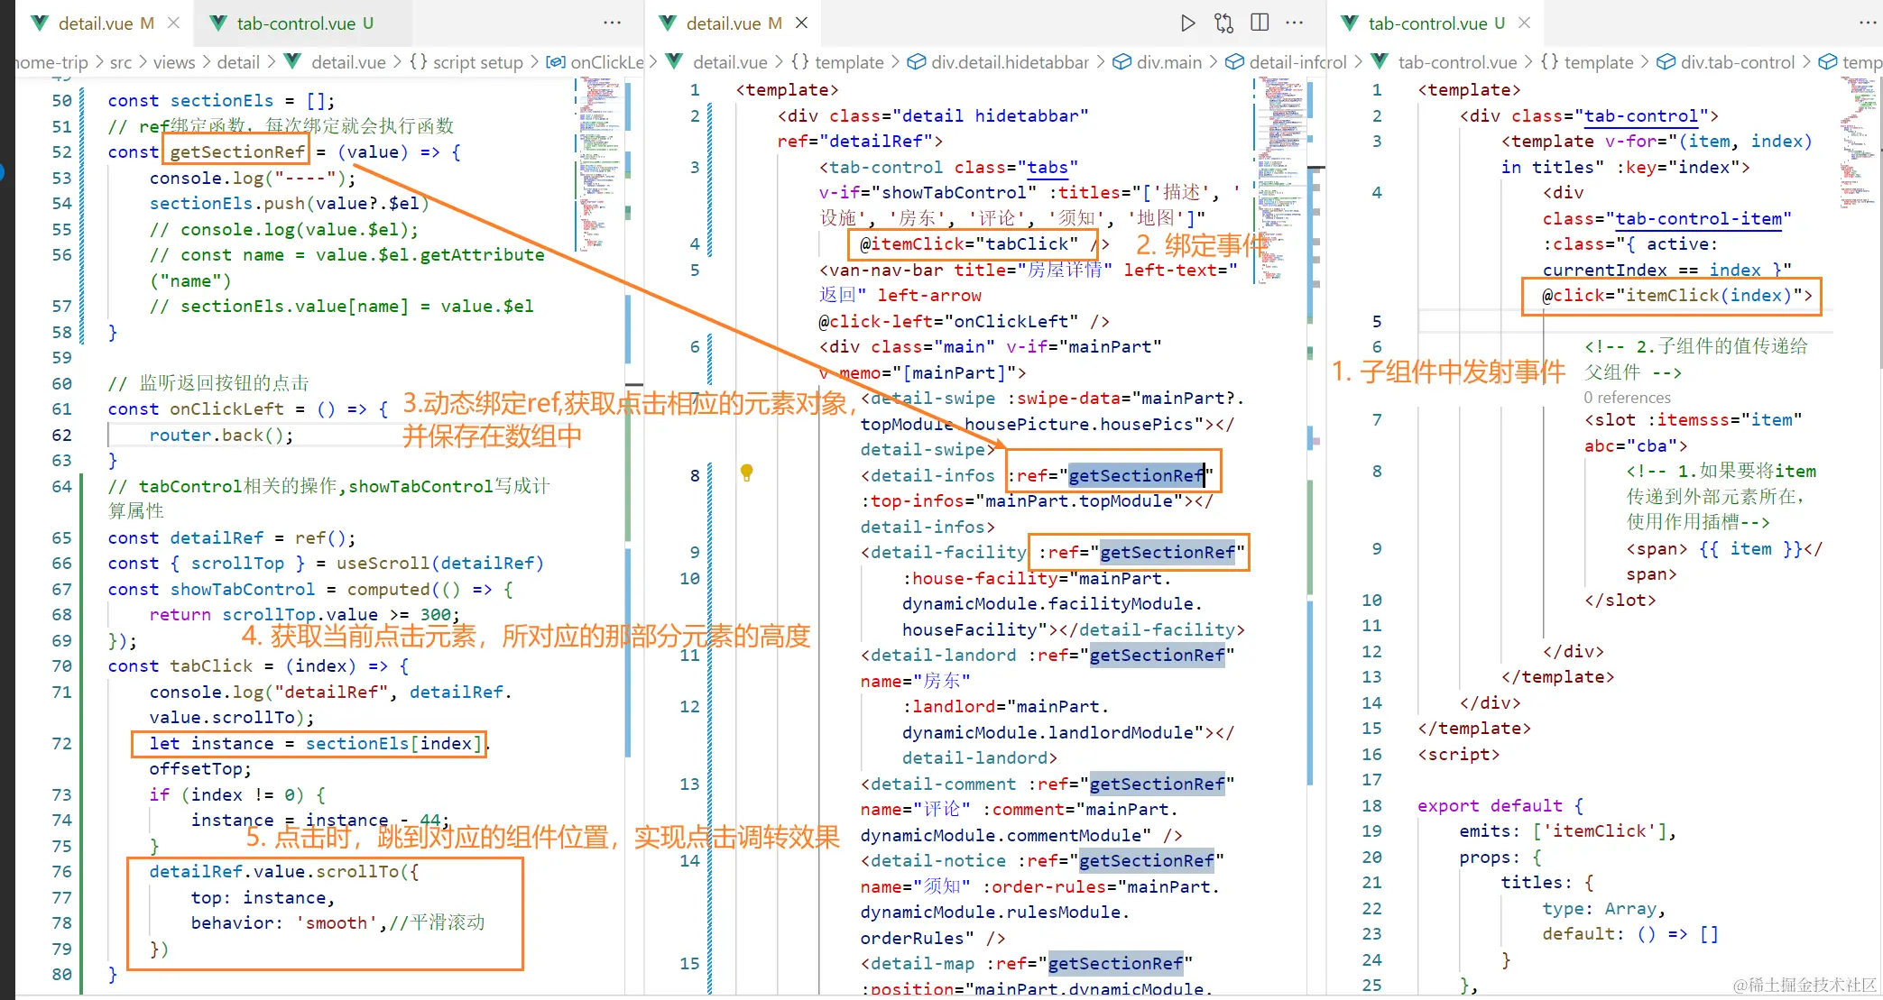1883x1000 pixels.
Task: Open More Actions menu in middle editor group
Action: [1295, 23]
